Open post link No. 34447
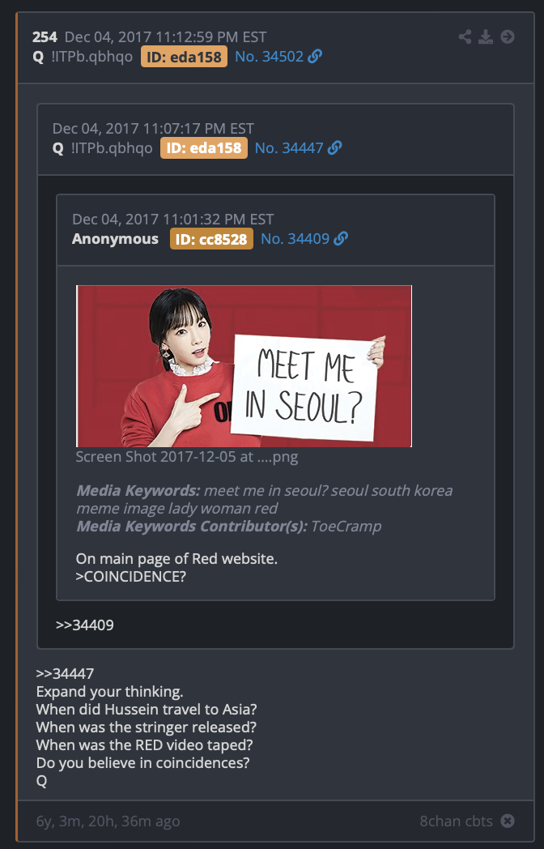Viewport: 544px width, 849px height. pyautogui.click(x=289, y=147)
